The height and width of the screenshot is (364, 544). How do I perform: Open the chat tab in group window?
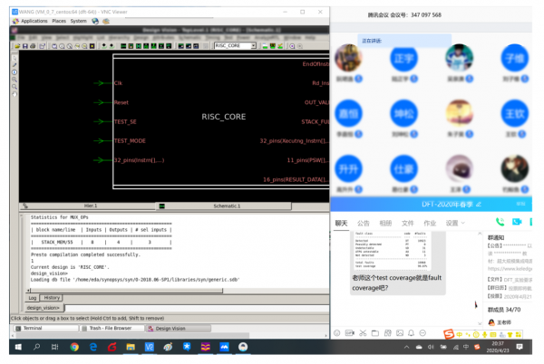tap(341, 223)
